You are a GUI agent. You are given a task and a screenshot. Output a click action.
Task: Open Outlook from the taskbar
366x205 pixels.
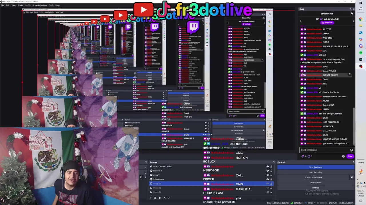[361, 32]
